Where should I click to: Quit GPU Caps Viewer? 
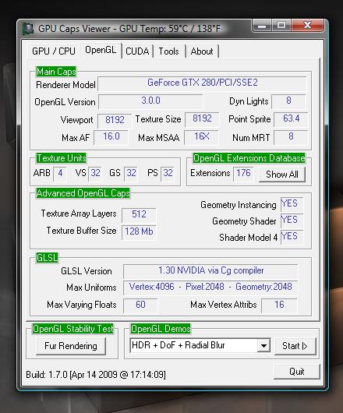click(x=297, y=372)
